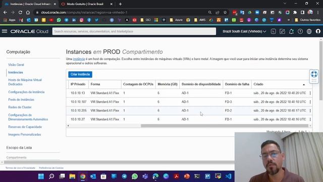Select the Instâncias Oracle Cloud Infrastructure tab
This screenshot has height=182, width=323.
pos(31,4)
